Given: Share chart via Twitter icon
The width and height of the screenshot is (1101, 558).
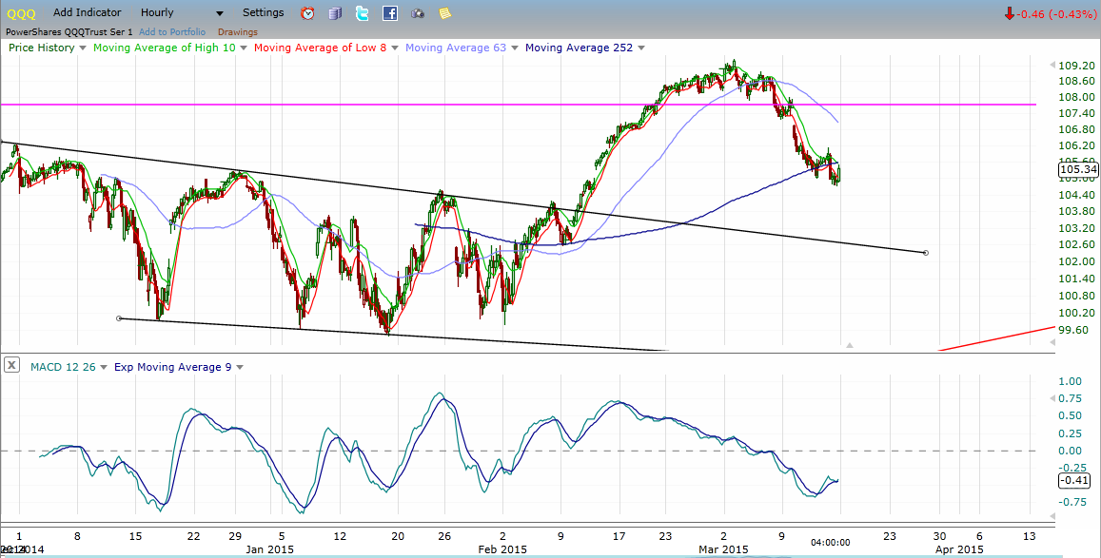Looking at the screenshot, I should (x=363, y=12).
